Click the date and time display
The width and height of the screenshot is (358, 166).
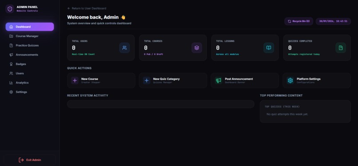pos(333,21)
